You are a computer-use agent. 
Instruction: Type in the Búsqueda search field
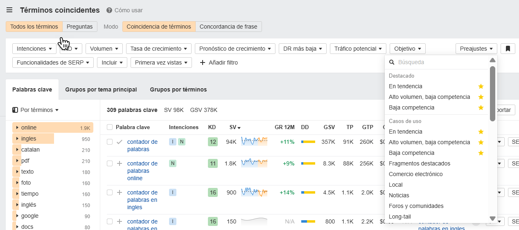point(438,62)
